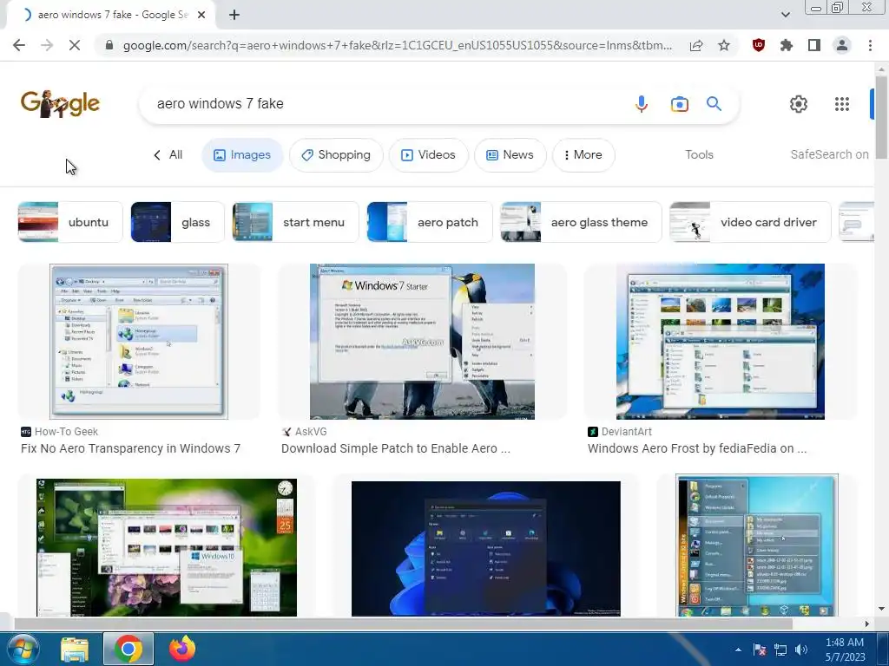Expand the More search options menu
Screen dimensions: 889x666
tap(583, 154)
